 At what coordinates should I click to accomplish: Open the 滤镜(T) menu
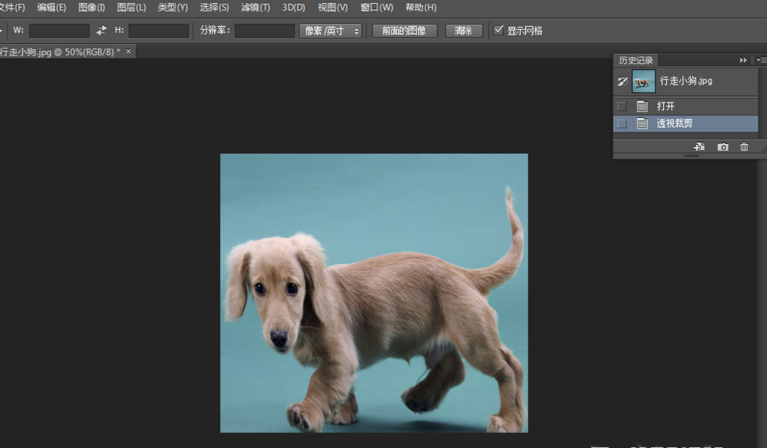pos(254,7)
